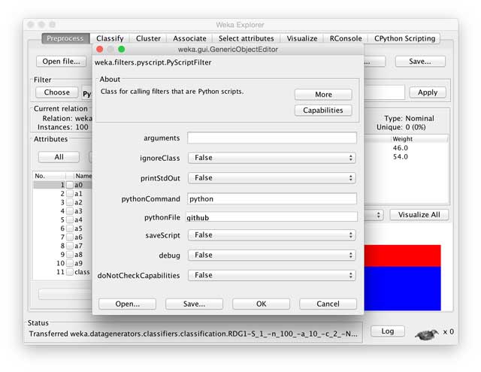The width and height of the screenshot is (481, 372).
Task: Click the Weka bird icon in status area
Action: click(426, 334)
